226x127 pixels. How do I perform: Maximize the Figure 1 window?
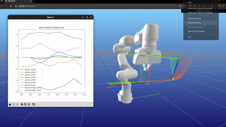pos(87,17)
